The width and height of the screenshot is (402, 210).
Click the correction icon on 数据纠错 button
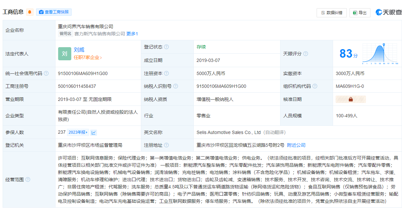tap(323, 12)
